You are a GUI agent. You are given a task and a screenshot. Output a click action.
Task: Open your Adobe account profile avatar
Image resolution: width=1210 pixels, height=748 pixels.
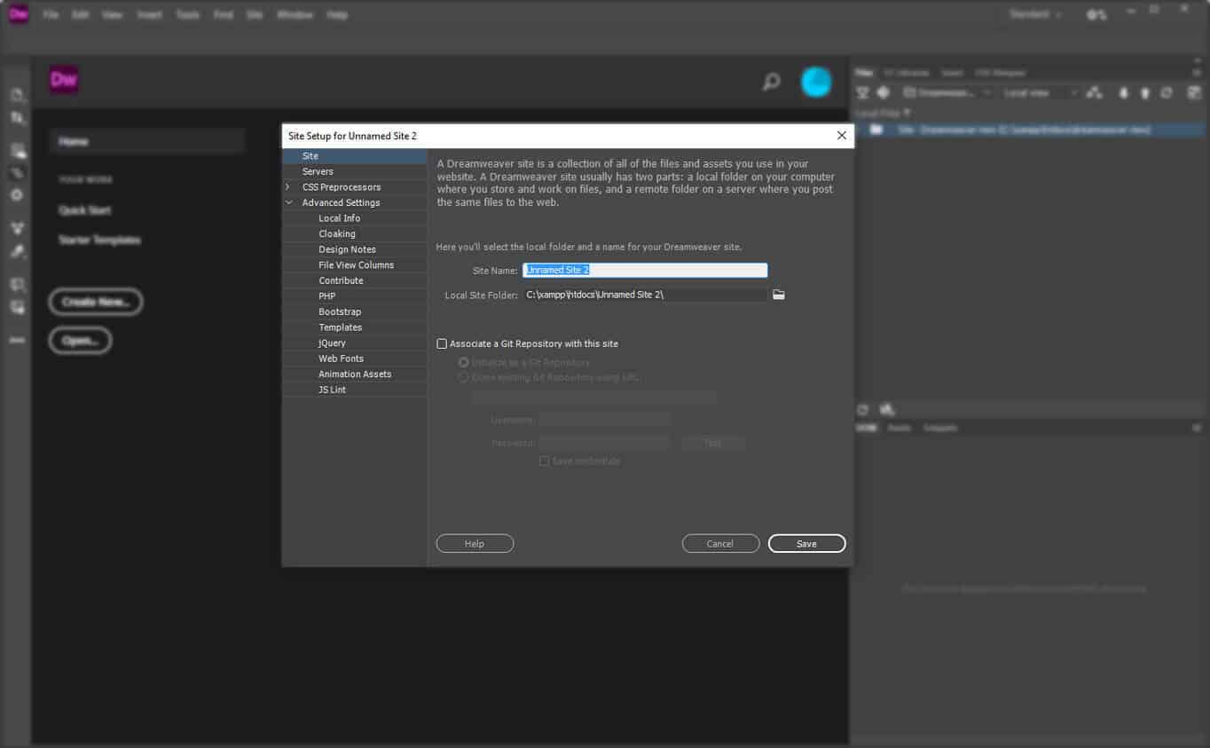coord(815,81)
